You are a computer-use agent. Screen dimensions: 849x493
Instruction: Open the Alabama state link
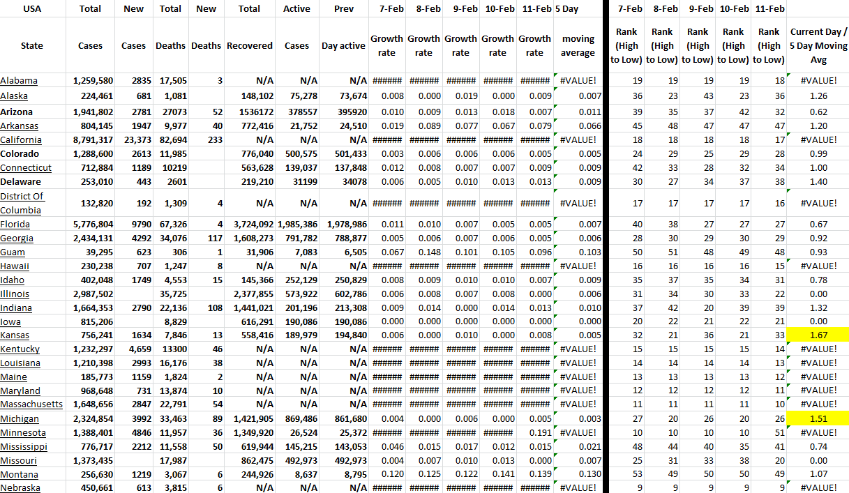19,81
